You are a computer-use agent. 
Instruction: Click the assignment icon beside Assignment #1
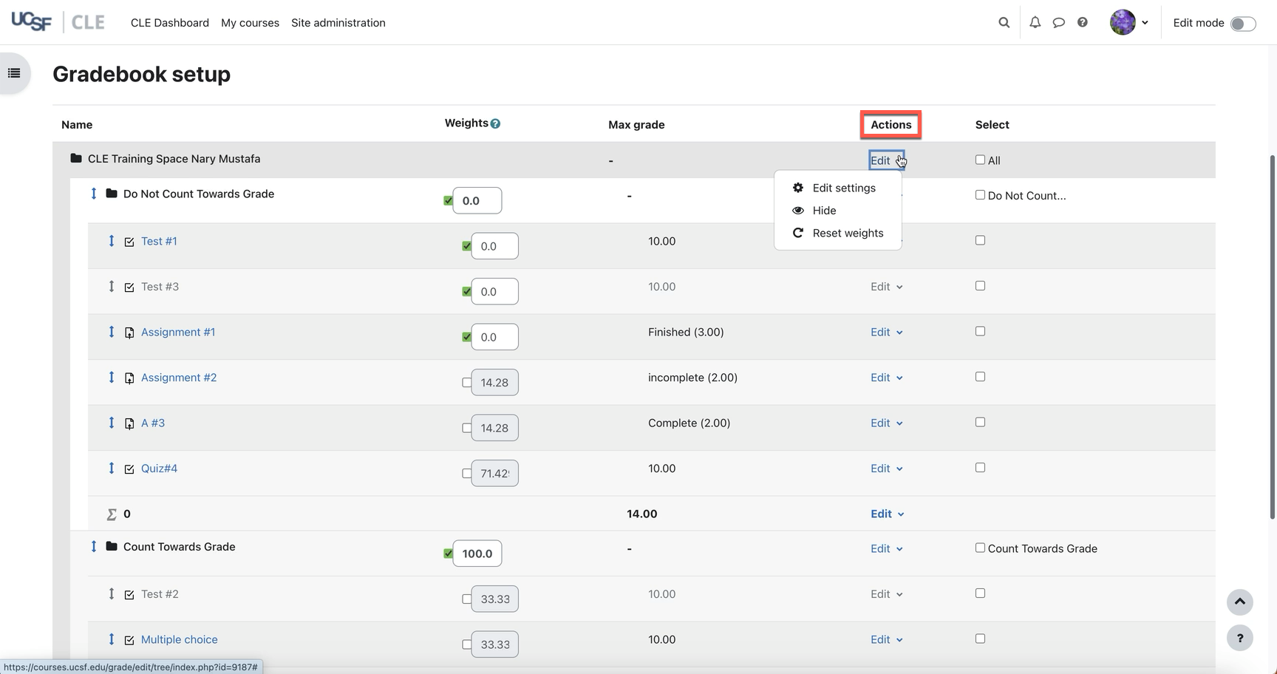(x=129, y=333)
